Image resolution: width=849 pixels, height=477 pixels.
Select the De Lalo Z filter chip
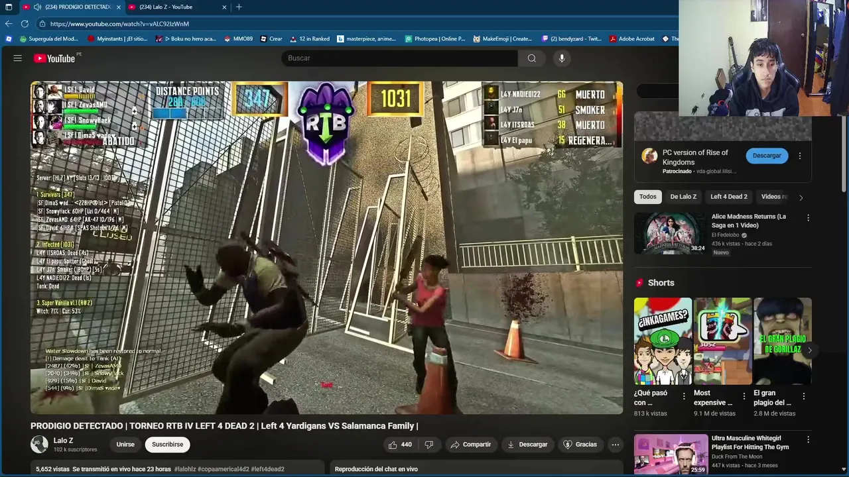tap(683, 197)
